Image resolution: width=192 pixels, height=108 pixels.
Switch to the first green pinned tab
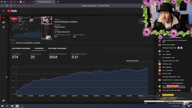(x=1, y=2)
